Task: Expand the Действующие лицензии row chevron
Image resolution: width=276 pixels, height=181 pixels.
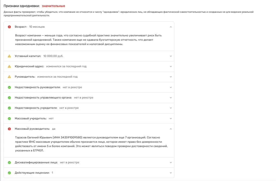Action: point(171,173)
